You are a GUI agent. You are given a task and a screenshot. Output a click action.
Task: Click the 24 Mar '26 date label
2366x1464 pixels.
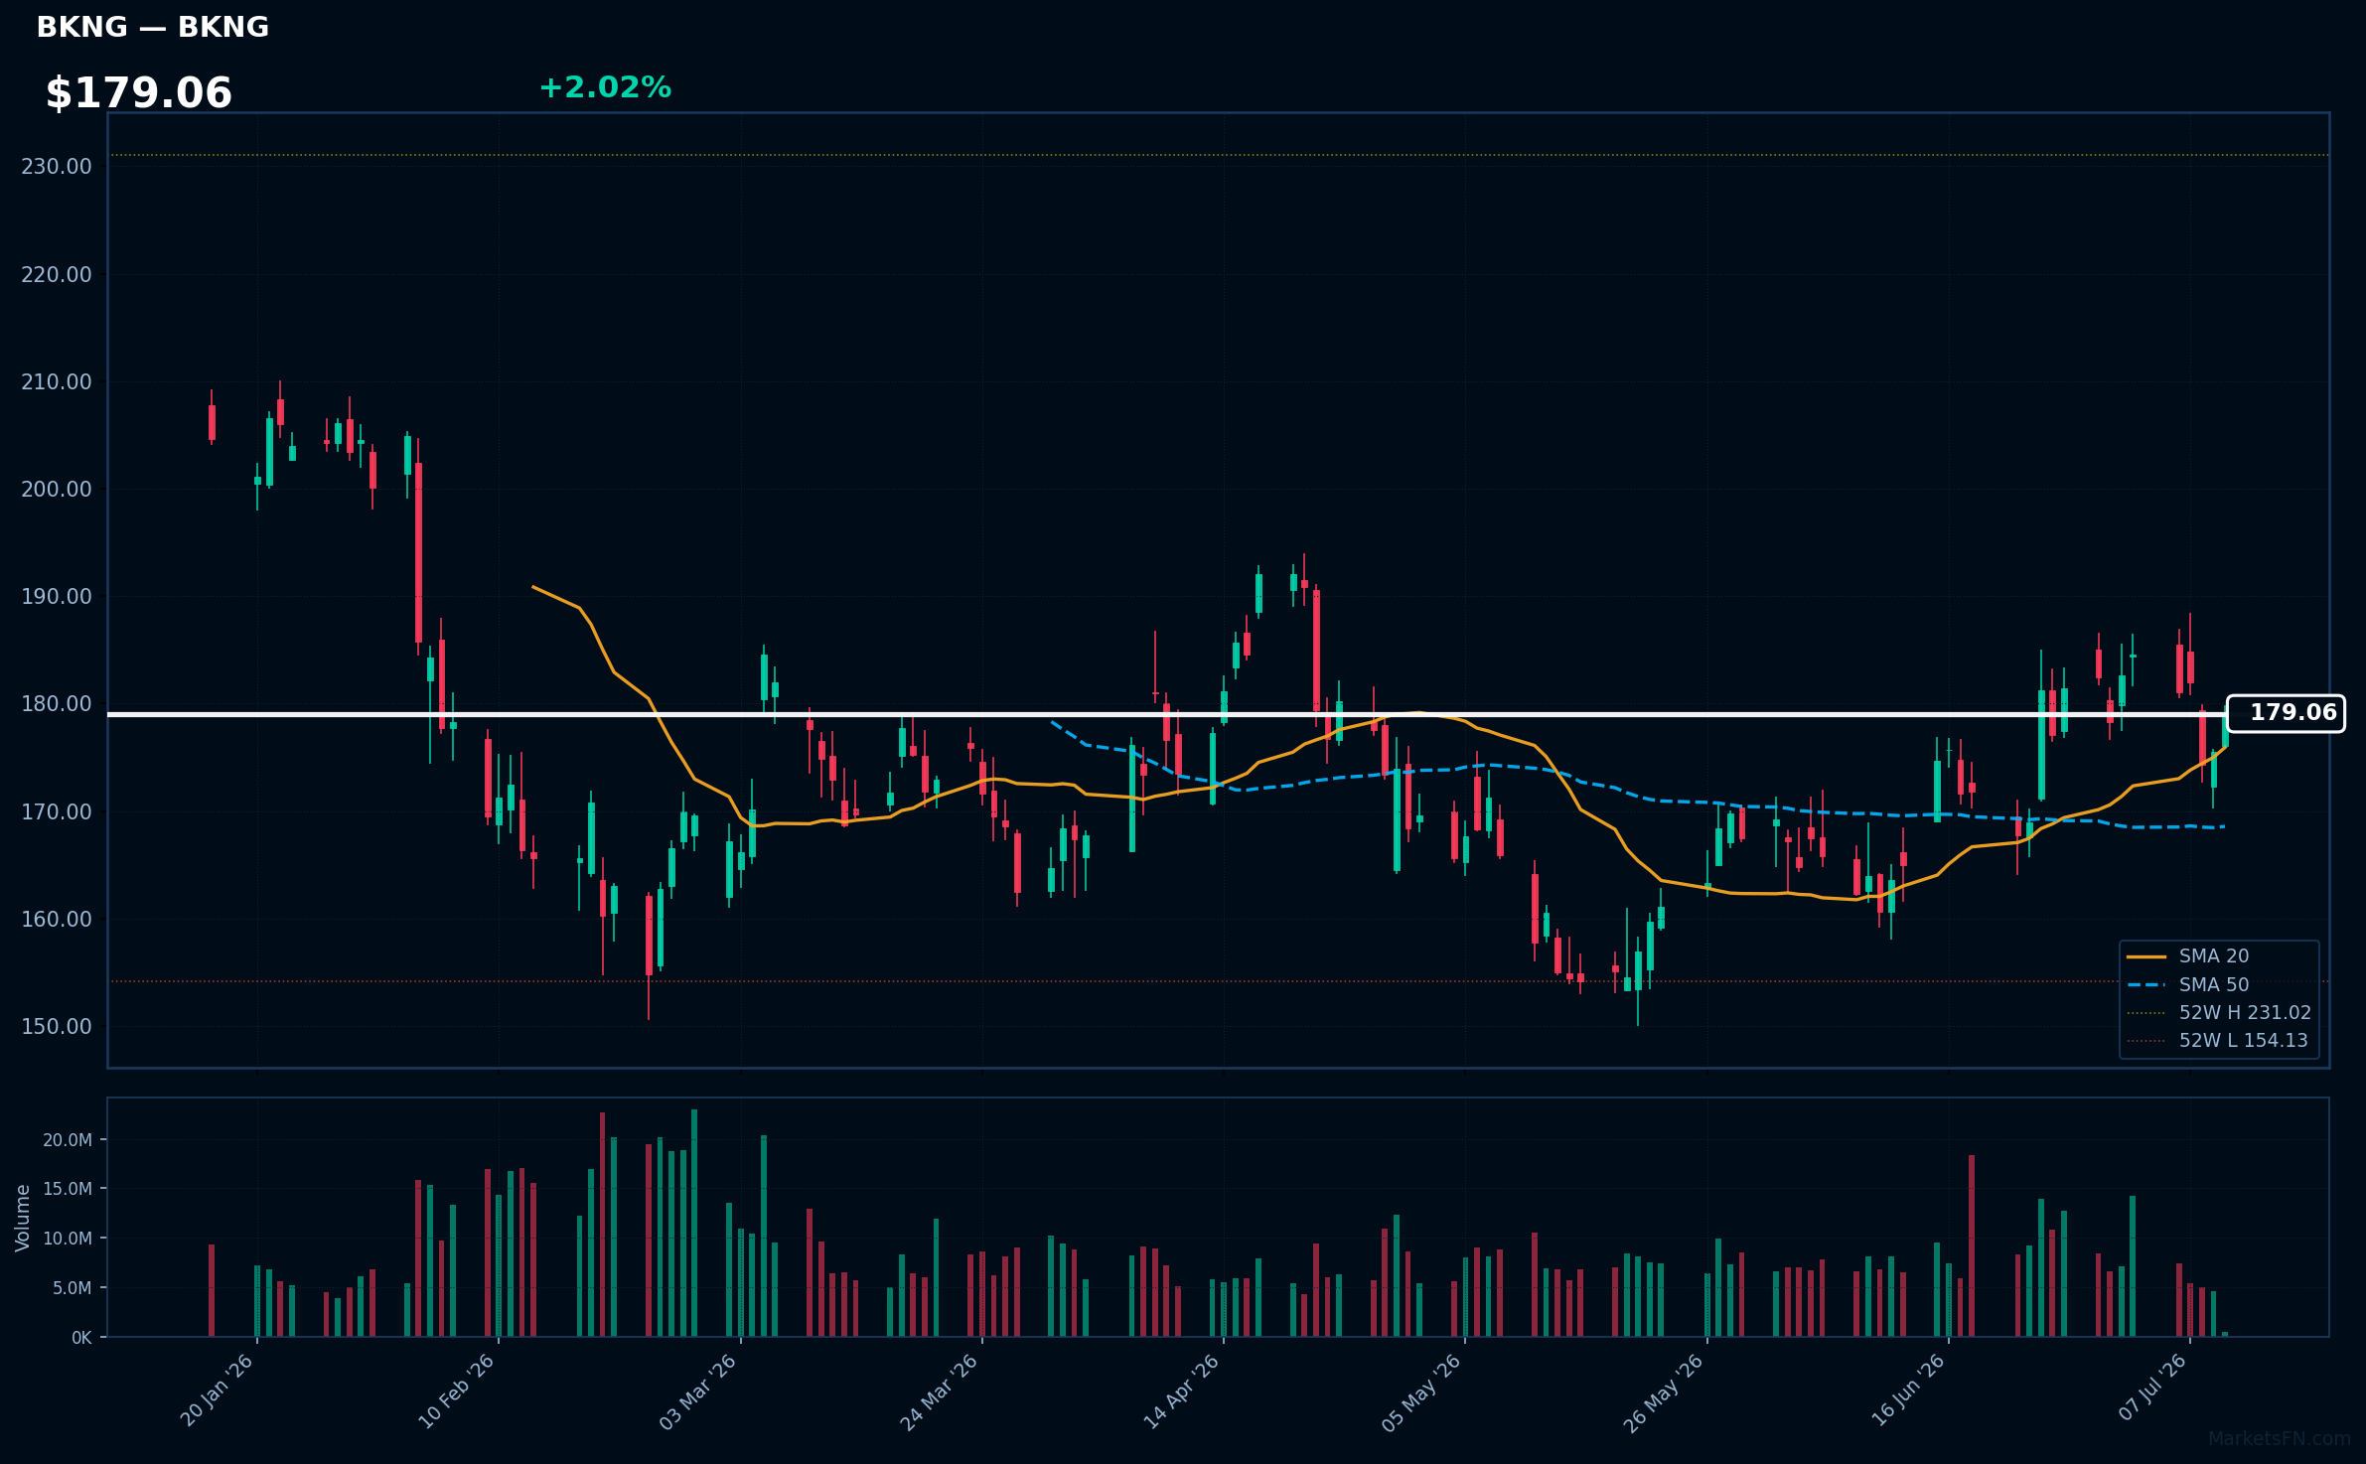point(940,1391)
